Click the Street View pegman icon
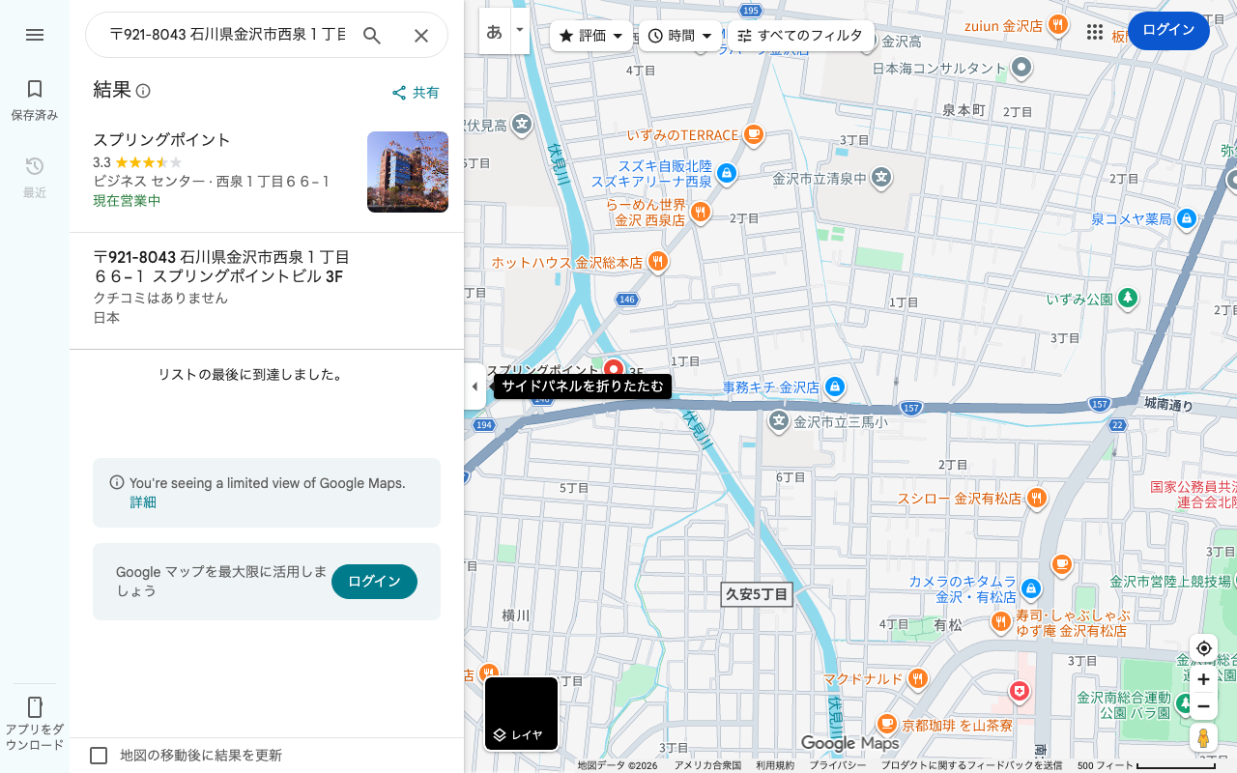This screenshot has width=1237, height=773. (x=1203, y=737)
